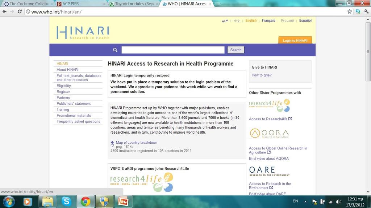
Task: Switch to The Cochrane Collaboration tab
Action: tap(28, 4)
